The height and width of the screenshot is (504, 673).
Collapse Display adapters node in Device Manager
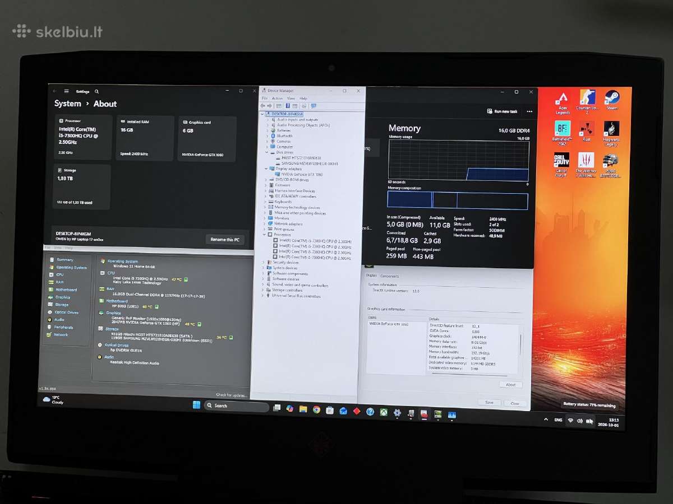(x=266, y=169)
